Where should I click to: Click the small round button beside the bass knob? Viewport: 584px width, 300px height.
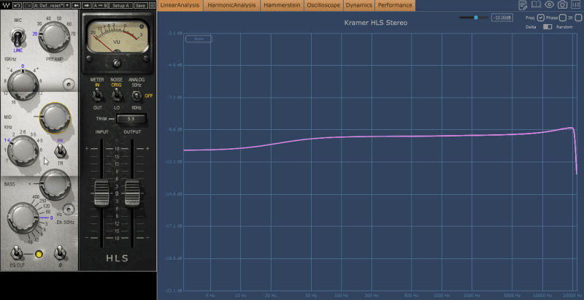coord(69,209)
